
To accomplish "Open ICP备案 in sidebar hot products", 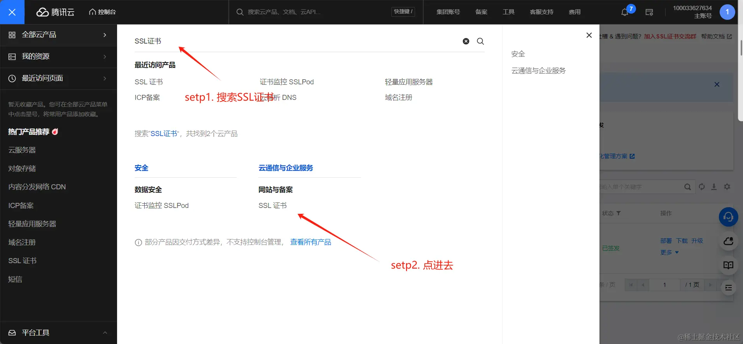I will 21,206.
